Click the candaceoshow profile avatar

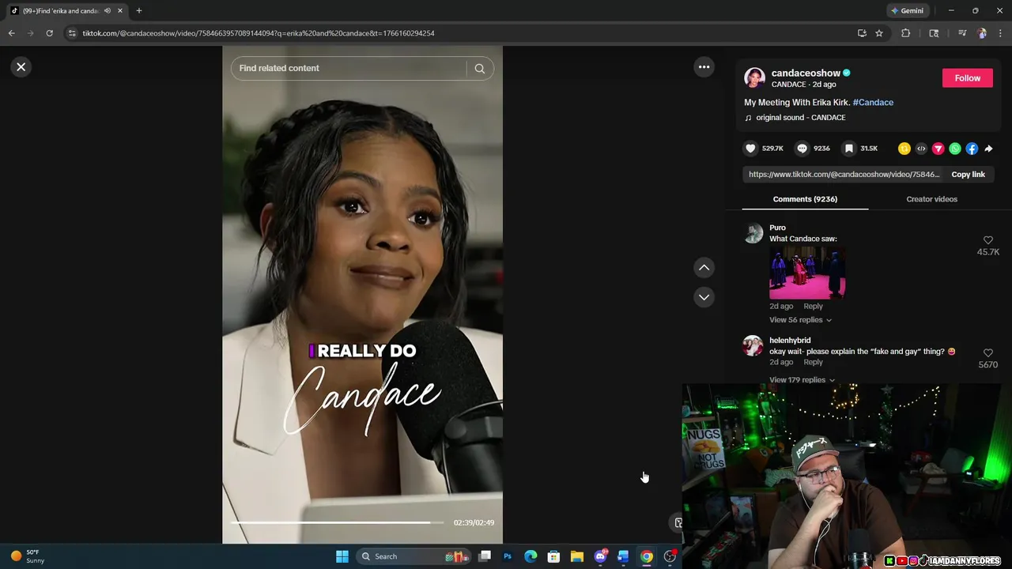[x=754, y=78]
